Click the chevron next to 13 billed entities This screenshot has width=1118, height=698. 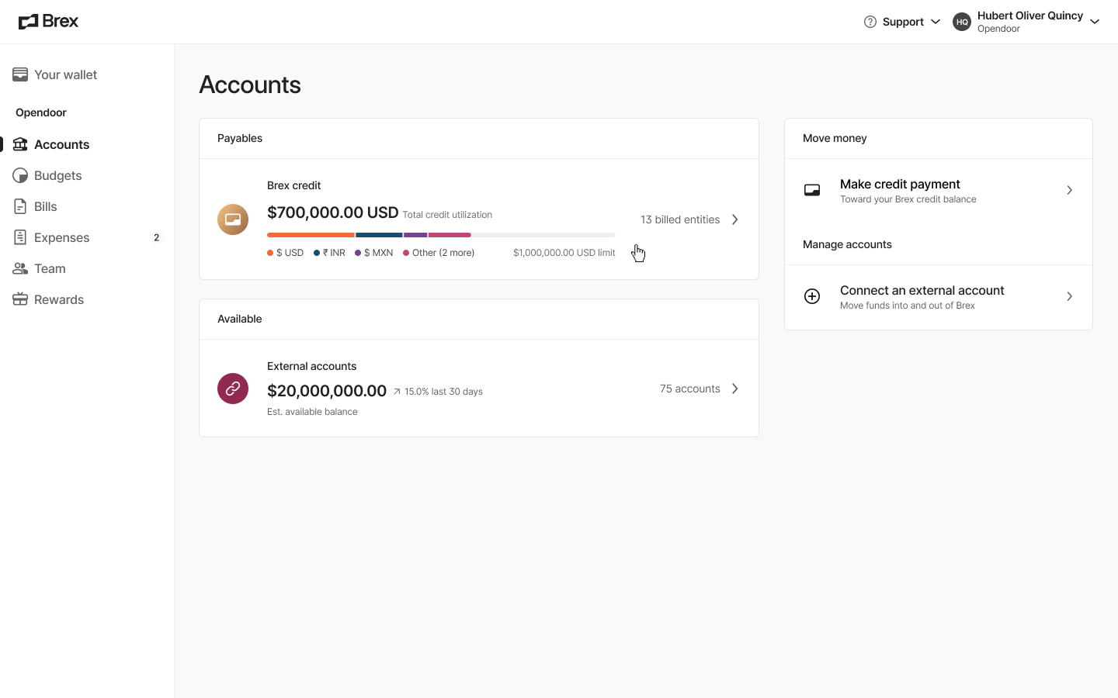pos(734,219)
